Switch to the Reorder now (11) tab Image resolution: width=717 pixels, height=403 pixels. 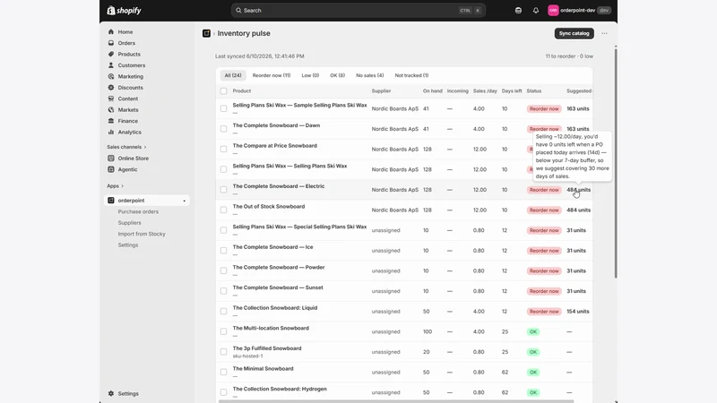(272, 75)
